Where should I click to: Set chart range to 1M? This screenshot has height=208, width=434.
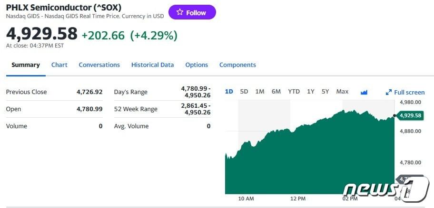point(260,91)
